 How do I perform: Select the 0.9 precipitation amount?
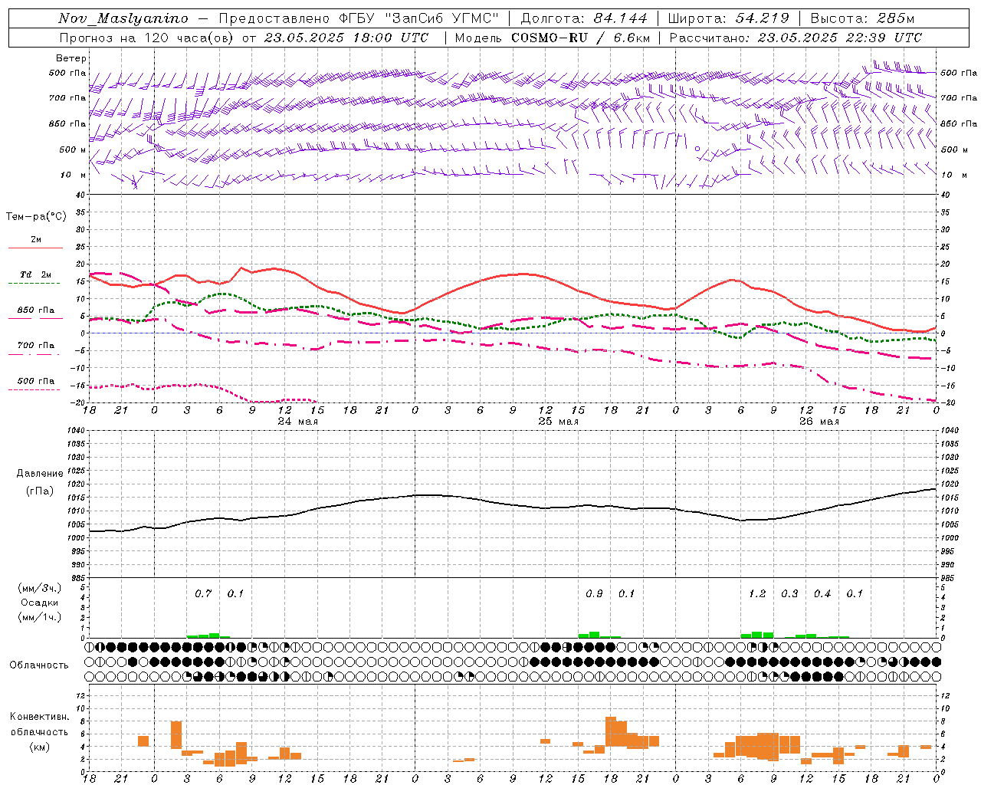click(594, 593)
